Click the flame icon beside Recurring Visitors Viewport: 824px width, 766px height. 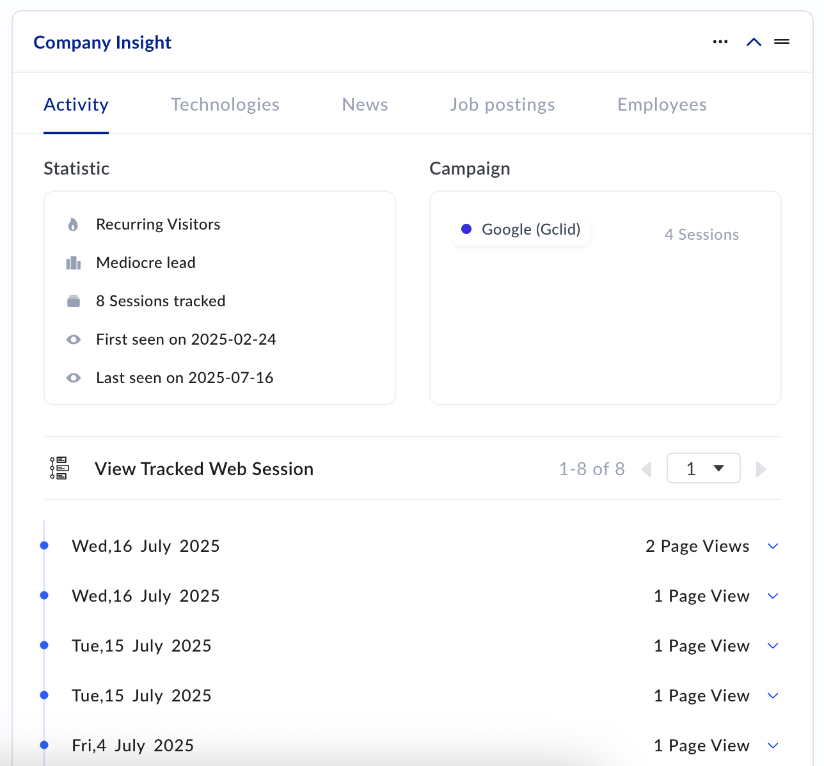(73, 224)
